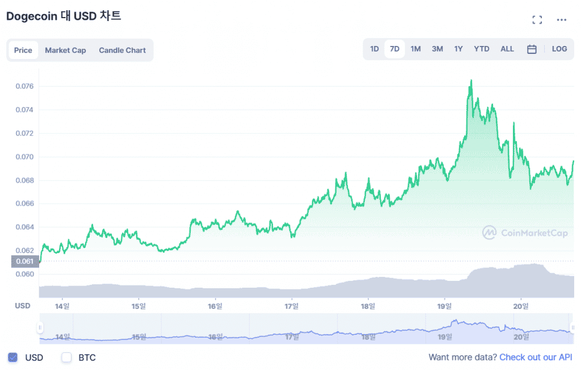The image size is (581, 370).
Task: Choose the 3M time range
Action: [437, 49]
